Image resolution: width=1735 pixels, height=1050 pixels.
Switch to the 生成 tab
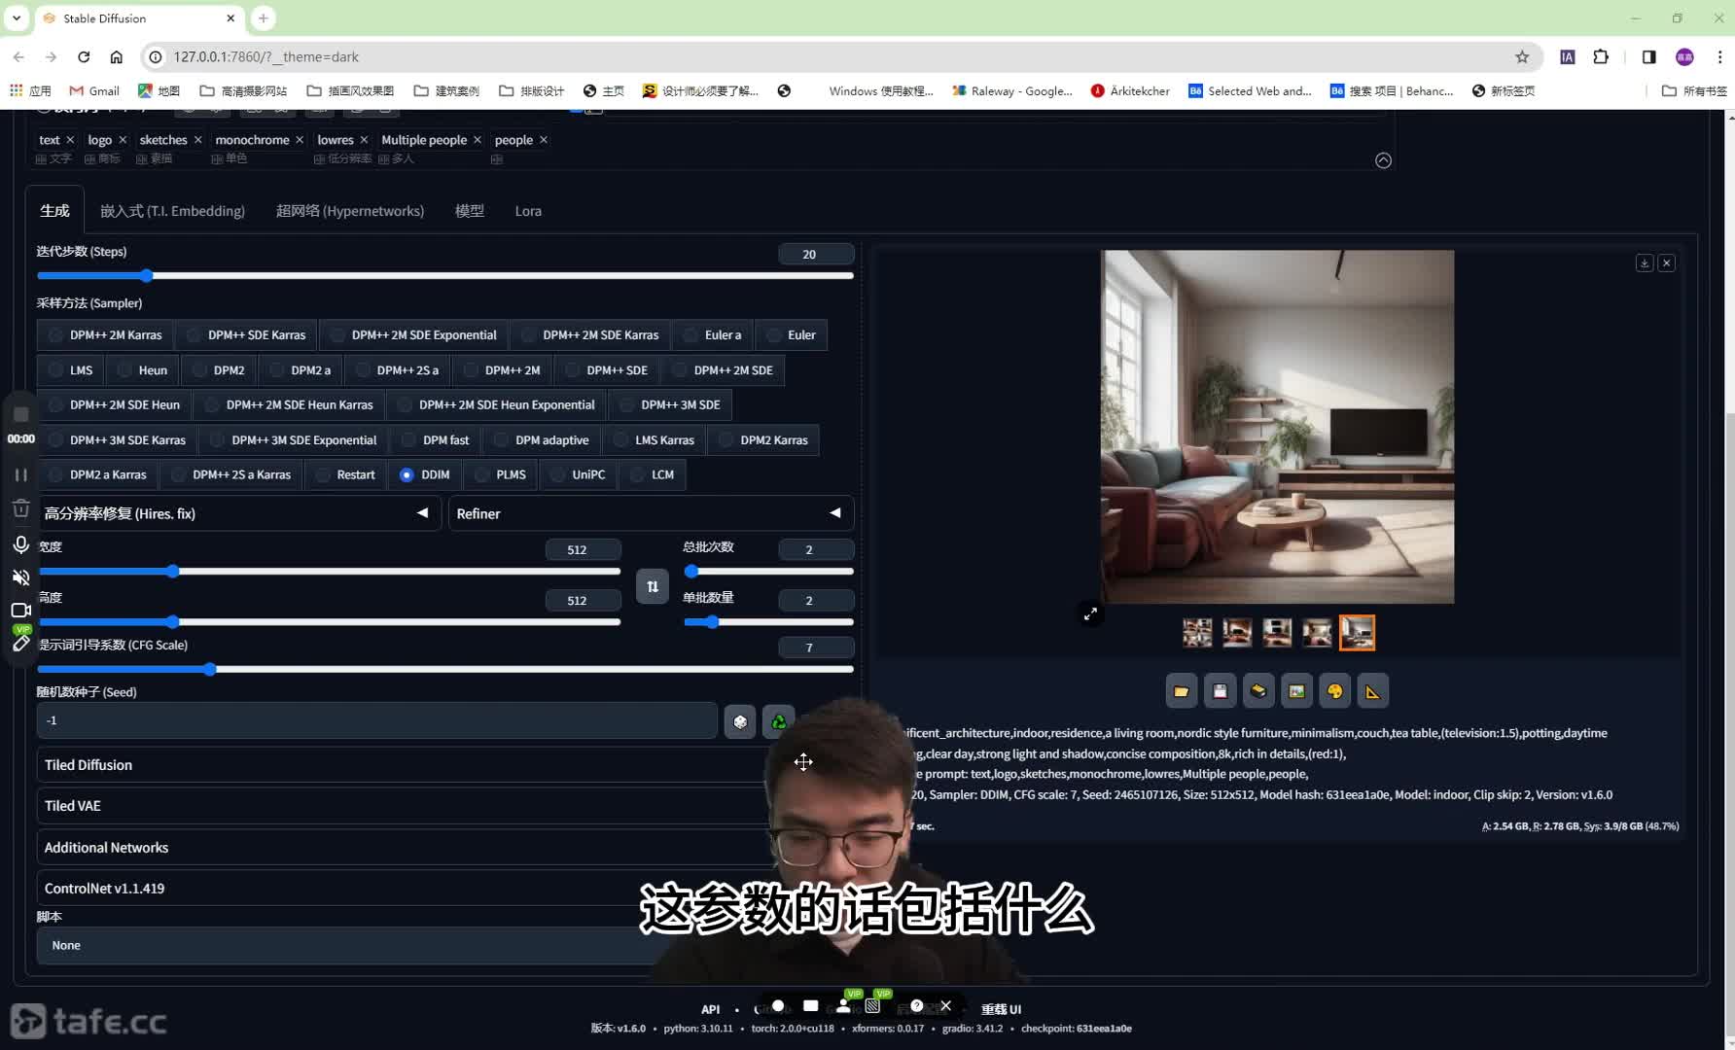[x=54, y=211]
